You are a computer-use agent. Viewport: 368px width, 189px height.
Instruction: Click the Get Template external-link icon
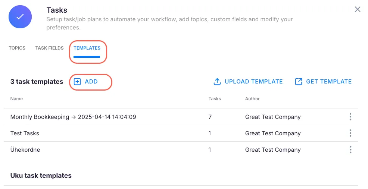tap(299, 82)
